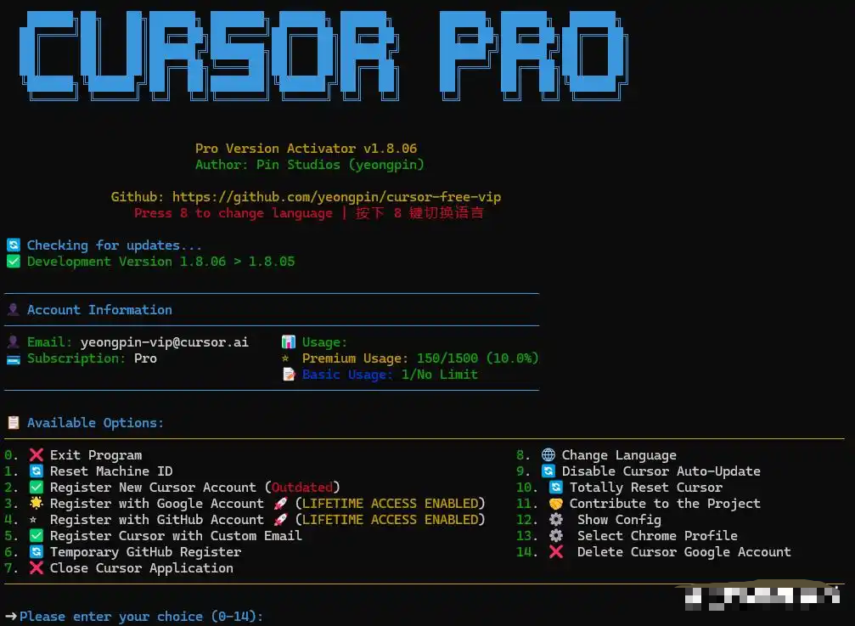Click the gear icon beside Show Config

point(555,519)
